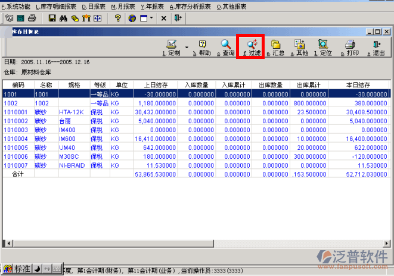
Task: Click the binoculars find icon
Action: coord(63,18)
